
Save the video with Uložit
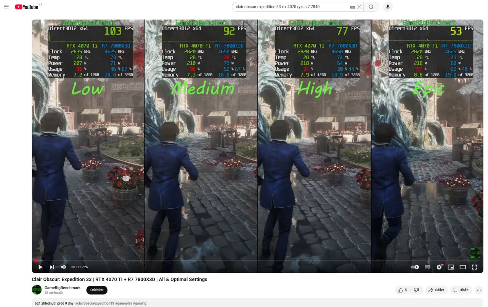[461, 290]
